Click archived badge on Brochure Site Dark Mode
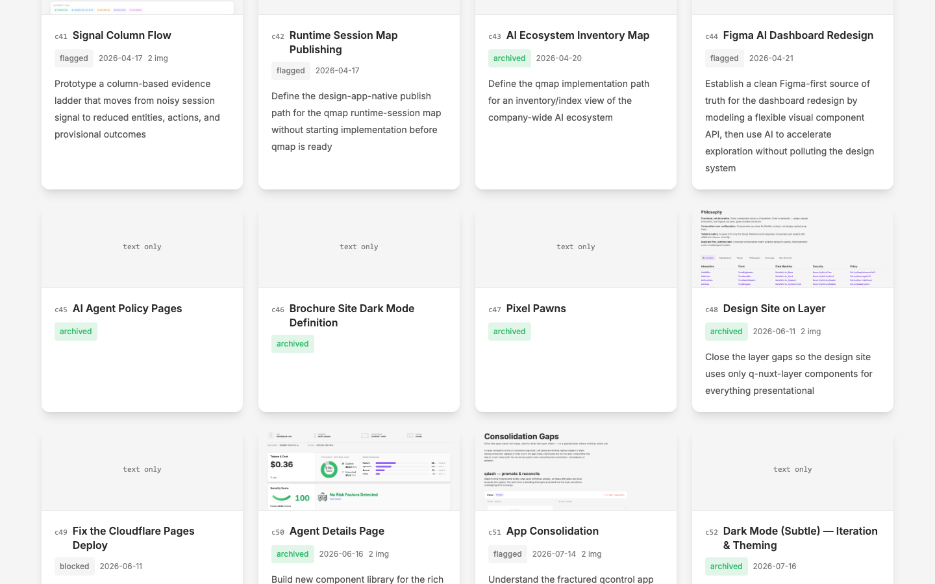Image resolution: width=935 pixels, height=584 pixels. (293, 344)
